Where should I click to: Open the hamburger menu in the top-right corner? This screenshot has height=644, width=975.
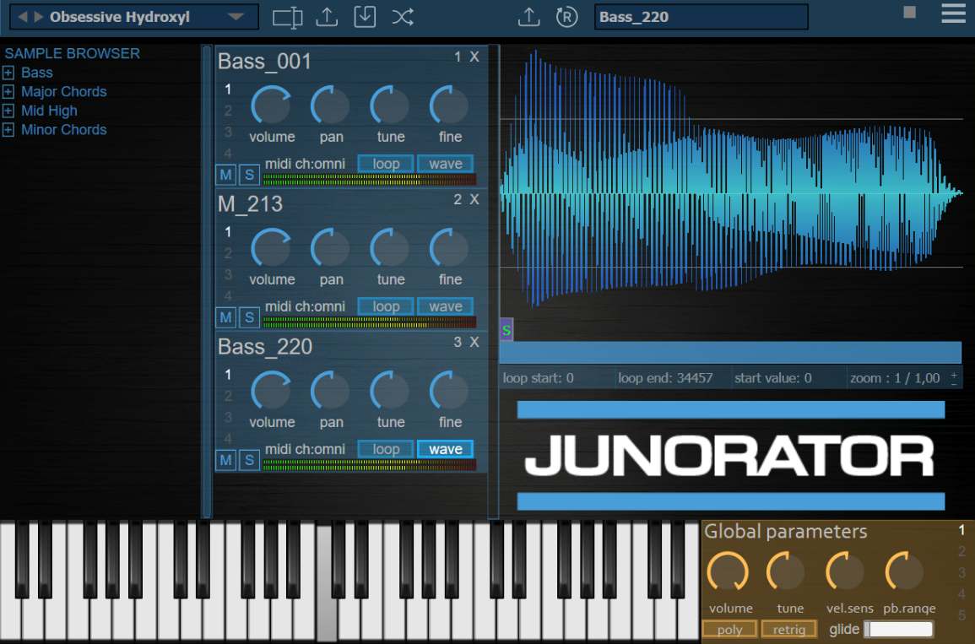953,14
